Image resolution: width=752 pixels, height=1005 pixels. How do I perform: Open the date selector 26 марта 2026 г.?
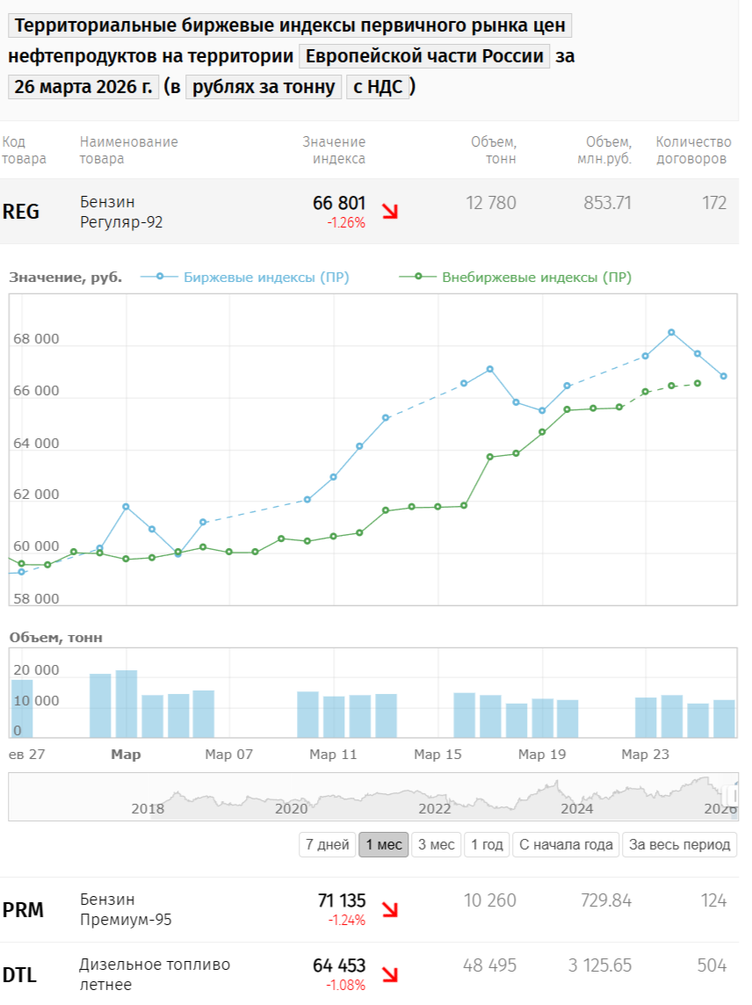point(83,87)
